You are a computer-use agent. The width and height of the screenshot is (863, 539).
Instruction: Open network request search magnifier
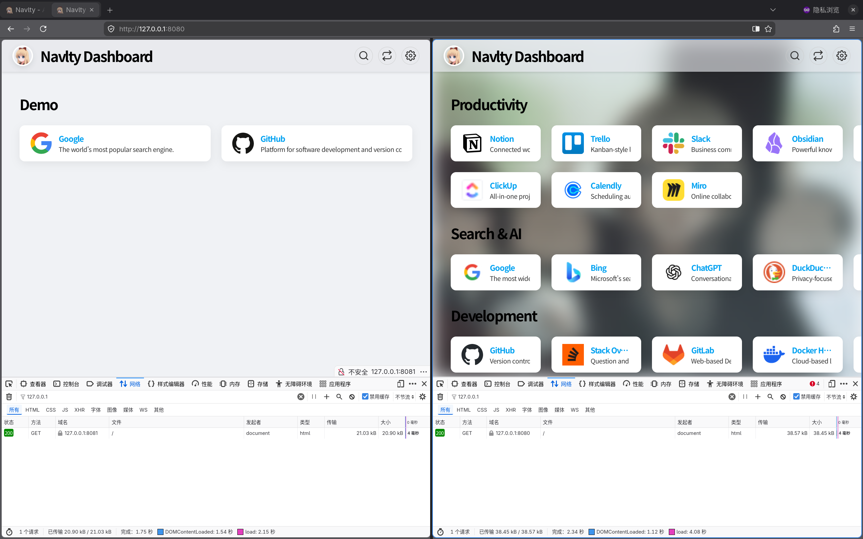(339, 397)
